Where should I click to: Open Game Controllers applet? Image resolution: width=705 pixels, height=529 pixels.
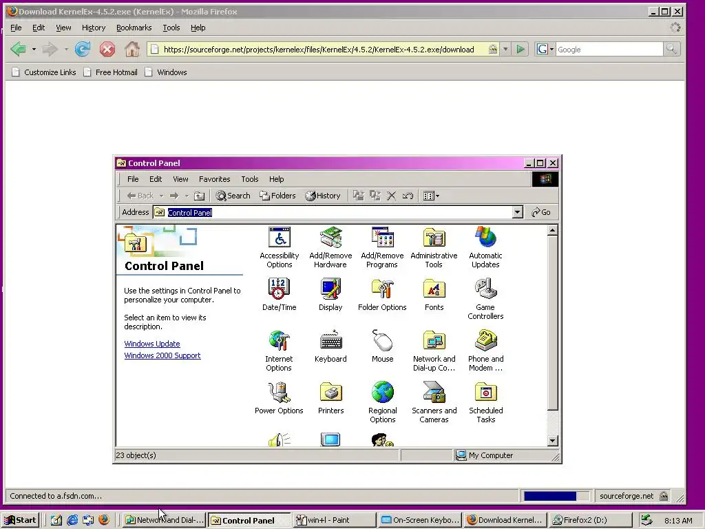coord(485,299)
